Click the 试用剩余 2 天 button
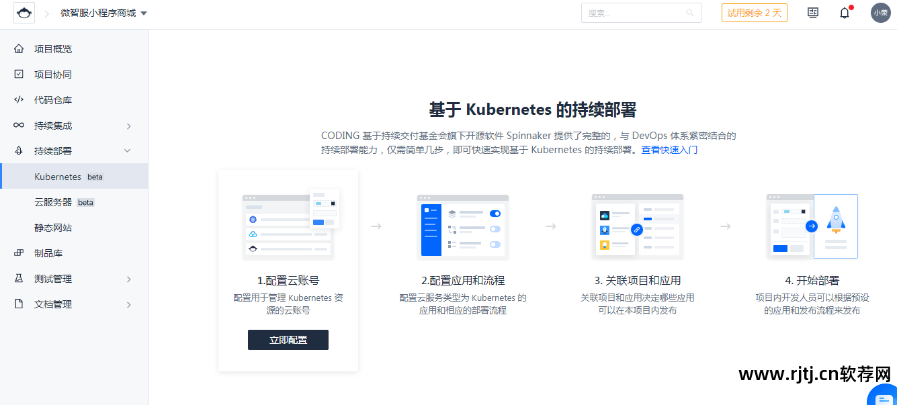Viewport: 897px width, 405px height. tap(755, 13)
